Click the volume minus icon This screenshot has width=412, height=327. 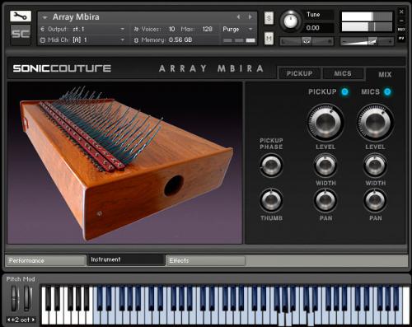pos(344,42)
